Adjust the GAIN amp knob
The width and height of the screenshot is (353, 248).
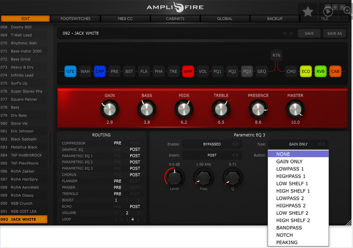coord(110,109)
